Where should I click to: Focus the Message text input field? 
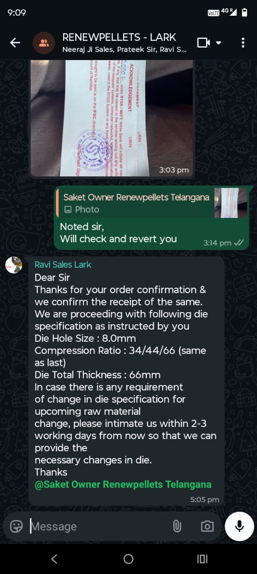98,526
